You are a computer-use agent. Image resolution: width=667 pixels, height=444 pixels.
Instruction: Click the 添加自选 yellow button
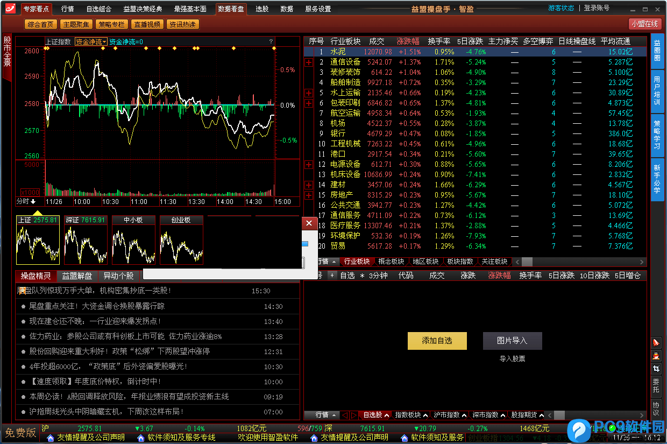437,341
